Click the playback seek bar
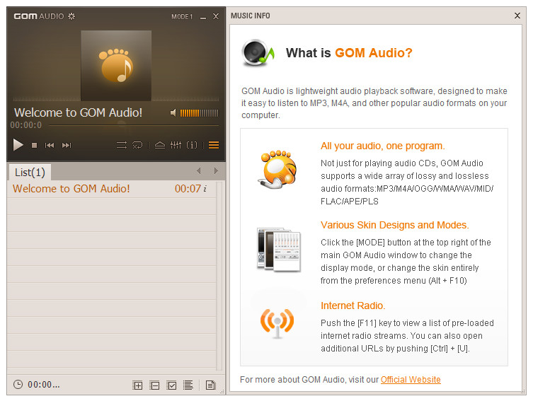533x401 pixels. click(134, 126)
